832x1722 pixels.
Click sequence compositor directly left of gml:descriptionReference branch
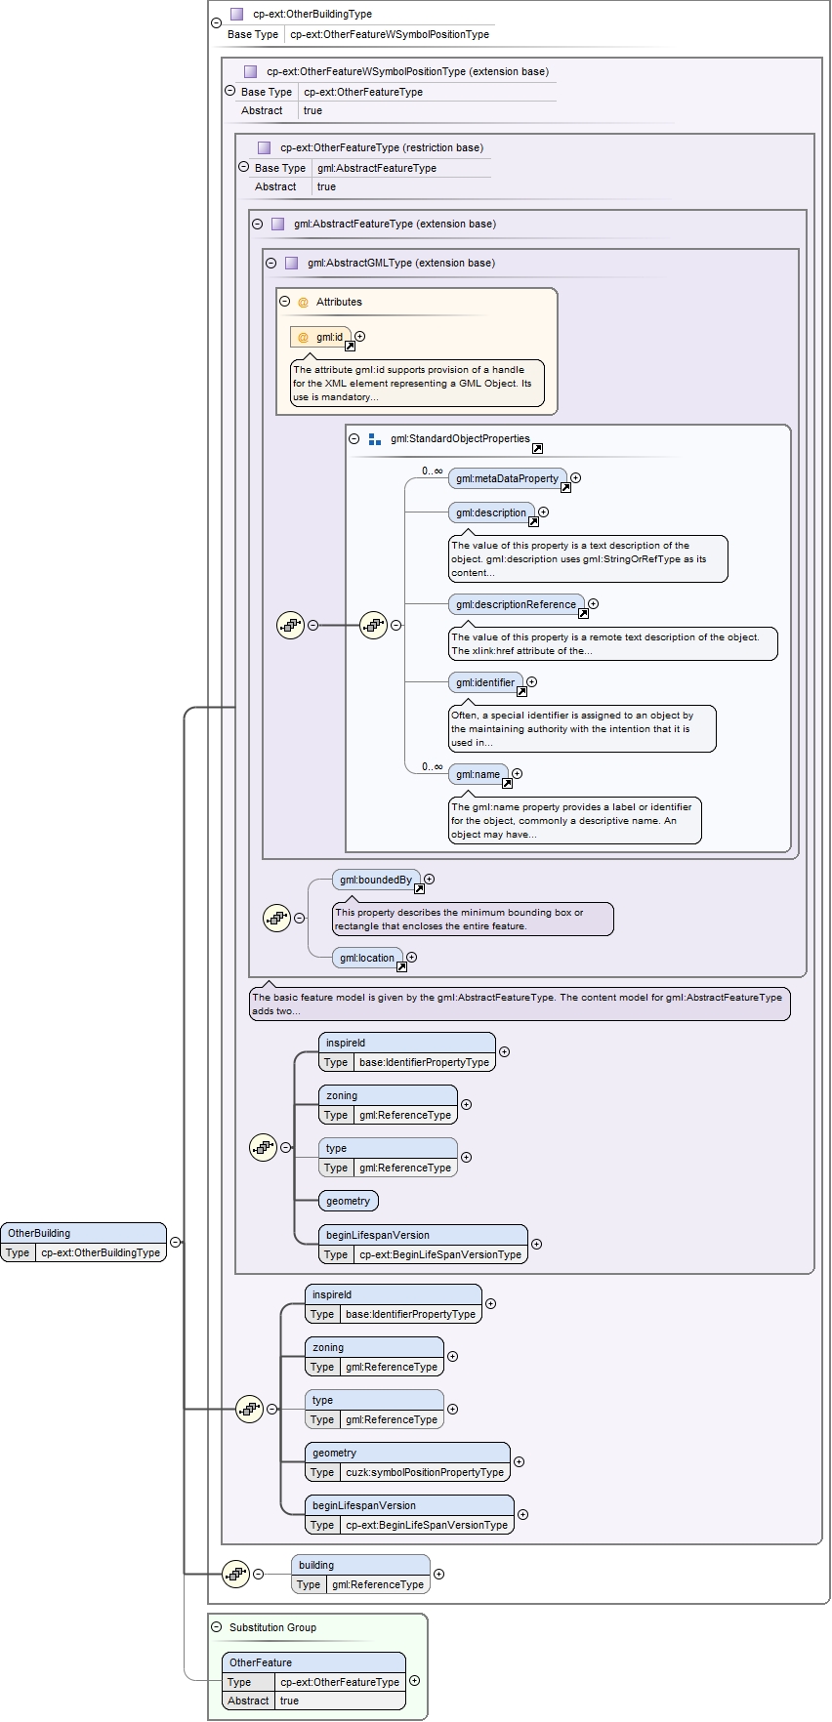(373, 625)
